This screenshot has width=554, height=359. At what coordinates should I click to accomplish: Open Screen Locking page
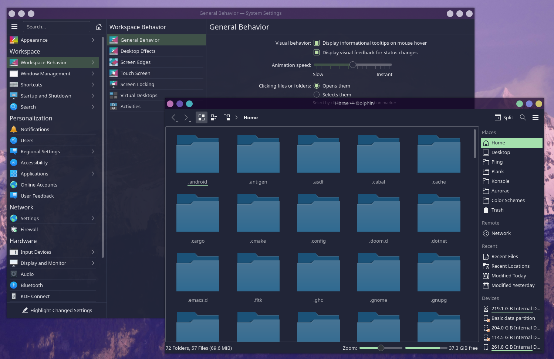tap(156, 84)
